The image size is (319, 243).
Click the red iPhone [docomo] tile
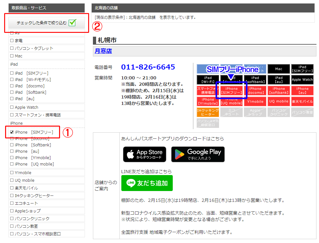click(255, 91)
